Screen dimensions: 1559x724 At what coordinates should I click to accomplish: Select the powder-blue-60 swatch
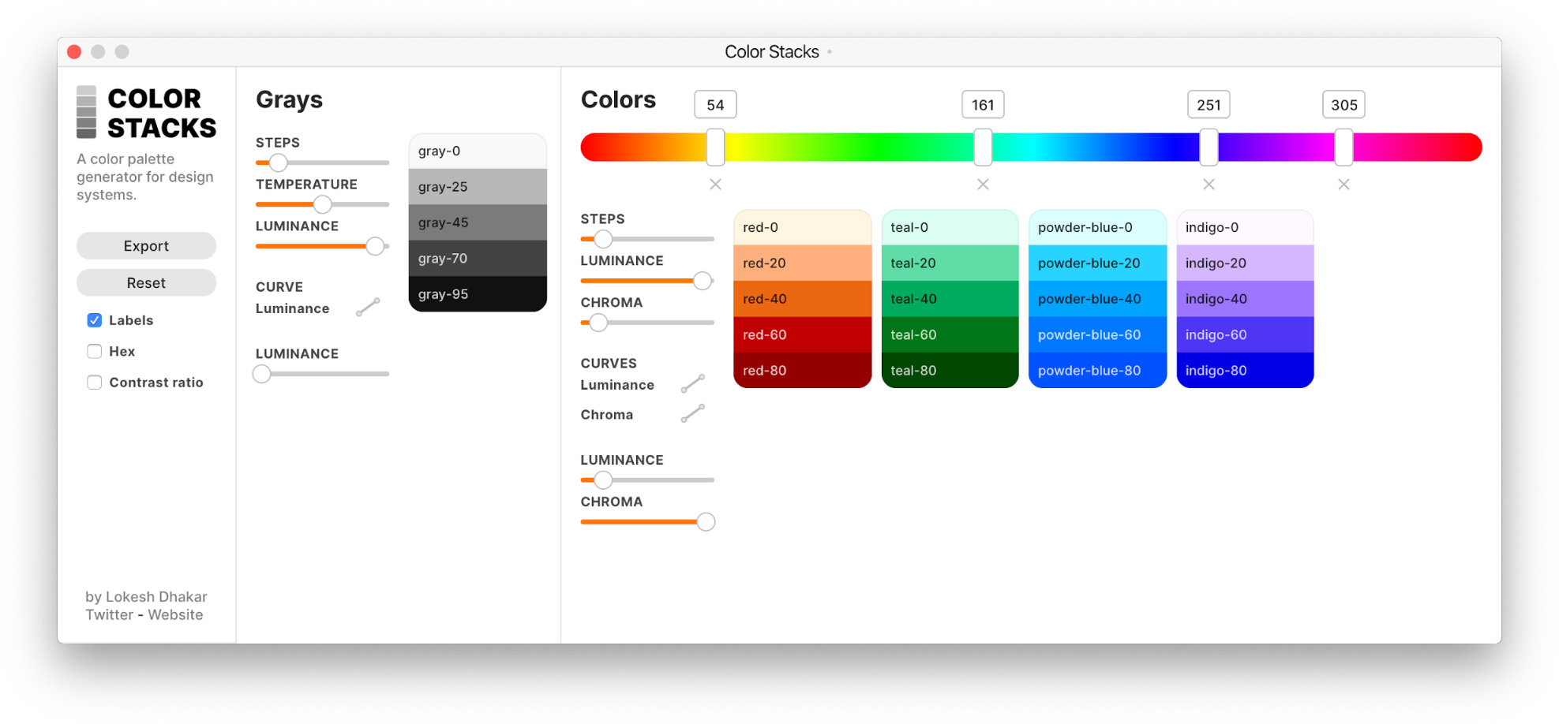coord(1097,334)
